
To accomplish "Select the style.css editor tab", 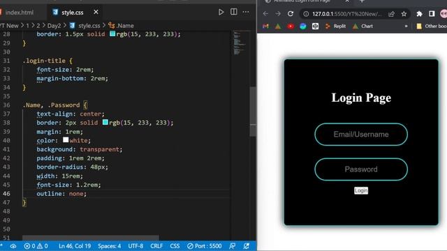I will [x=73, y=13].
